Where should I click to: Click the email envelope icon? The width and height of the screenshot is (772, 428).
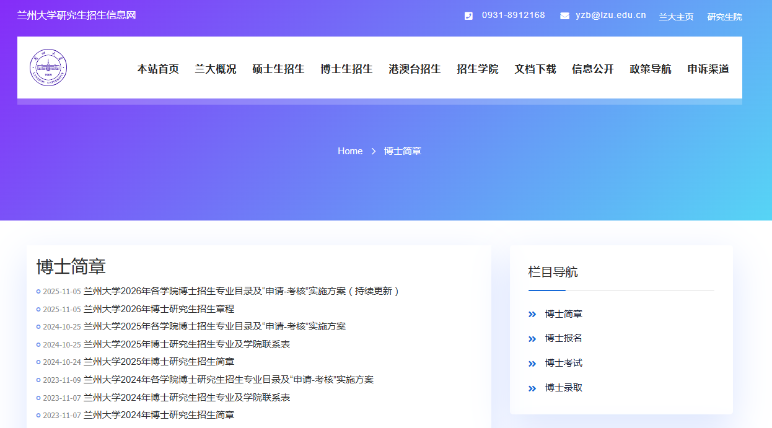pyautogui.click(x=564, y=16)
